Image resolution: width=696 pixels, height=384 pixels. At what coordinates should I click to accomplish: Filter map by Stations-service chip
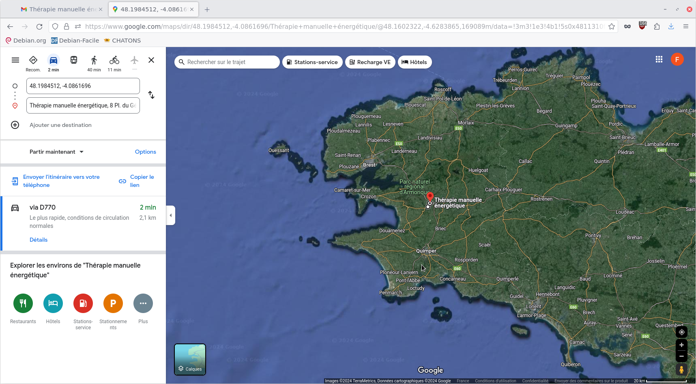312,62
